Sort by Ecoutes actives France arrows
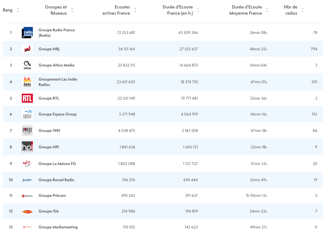This screenshot has height=233, width=325. coord(135,10)
